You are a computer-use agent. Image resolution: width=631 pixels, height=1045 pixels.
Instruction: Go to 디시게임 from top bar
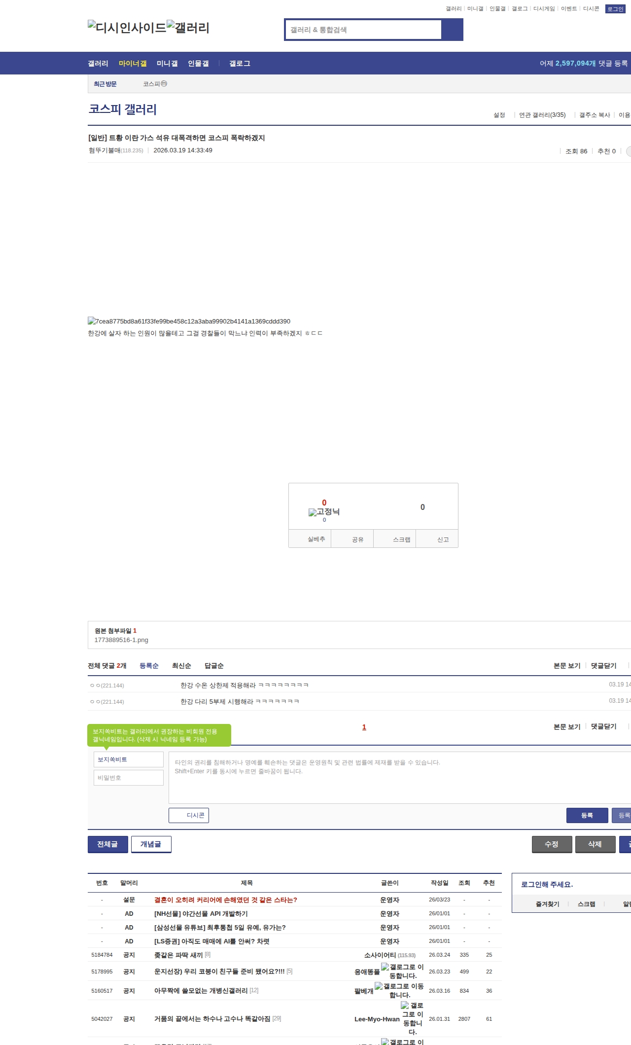coord(544,9)
